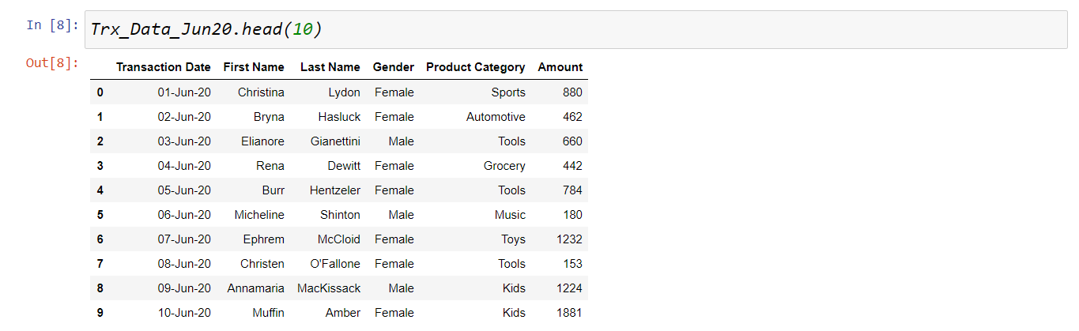Viewport: 1079px width, 331px height.
Task: Click the amount cell showing 1232
Action: 569,239
